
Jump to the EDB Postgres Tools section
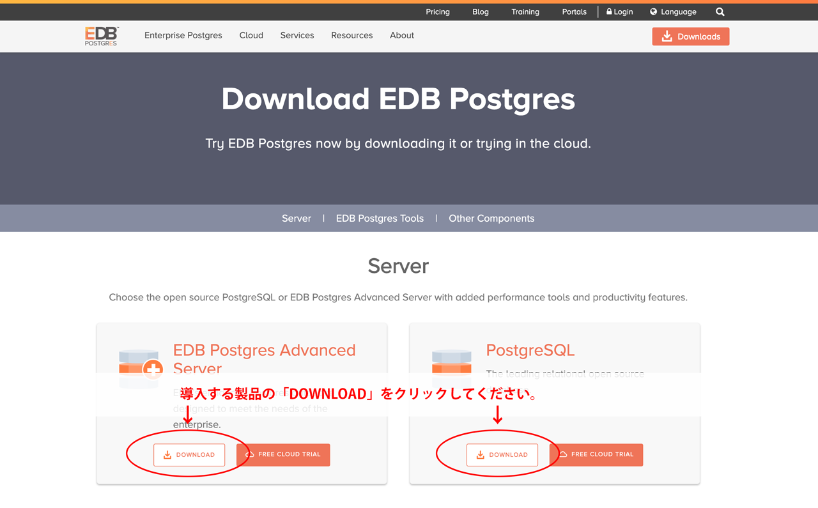[x=380, y=218]
